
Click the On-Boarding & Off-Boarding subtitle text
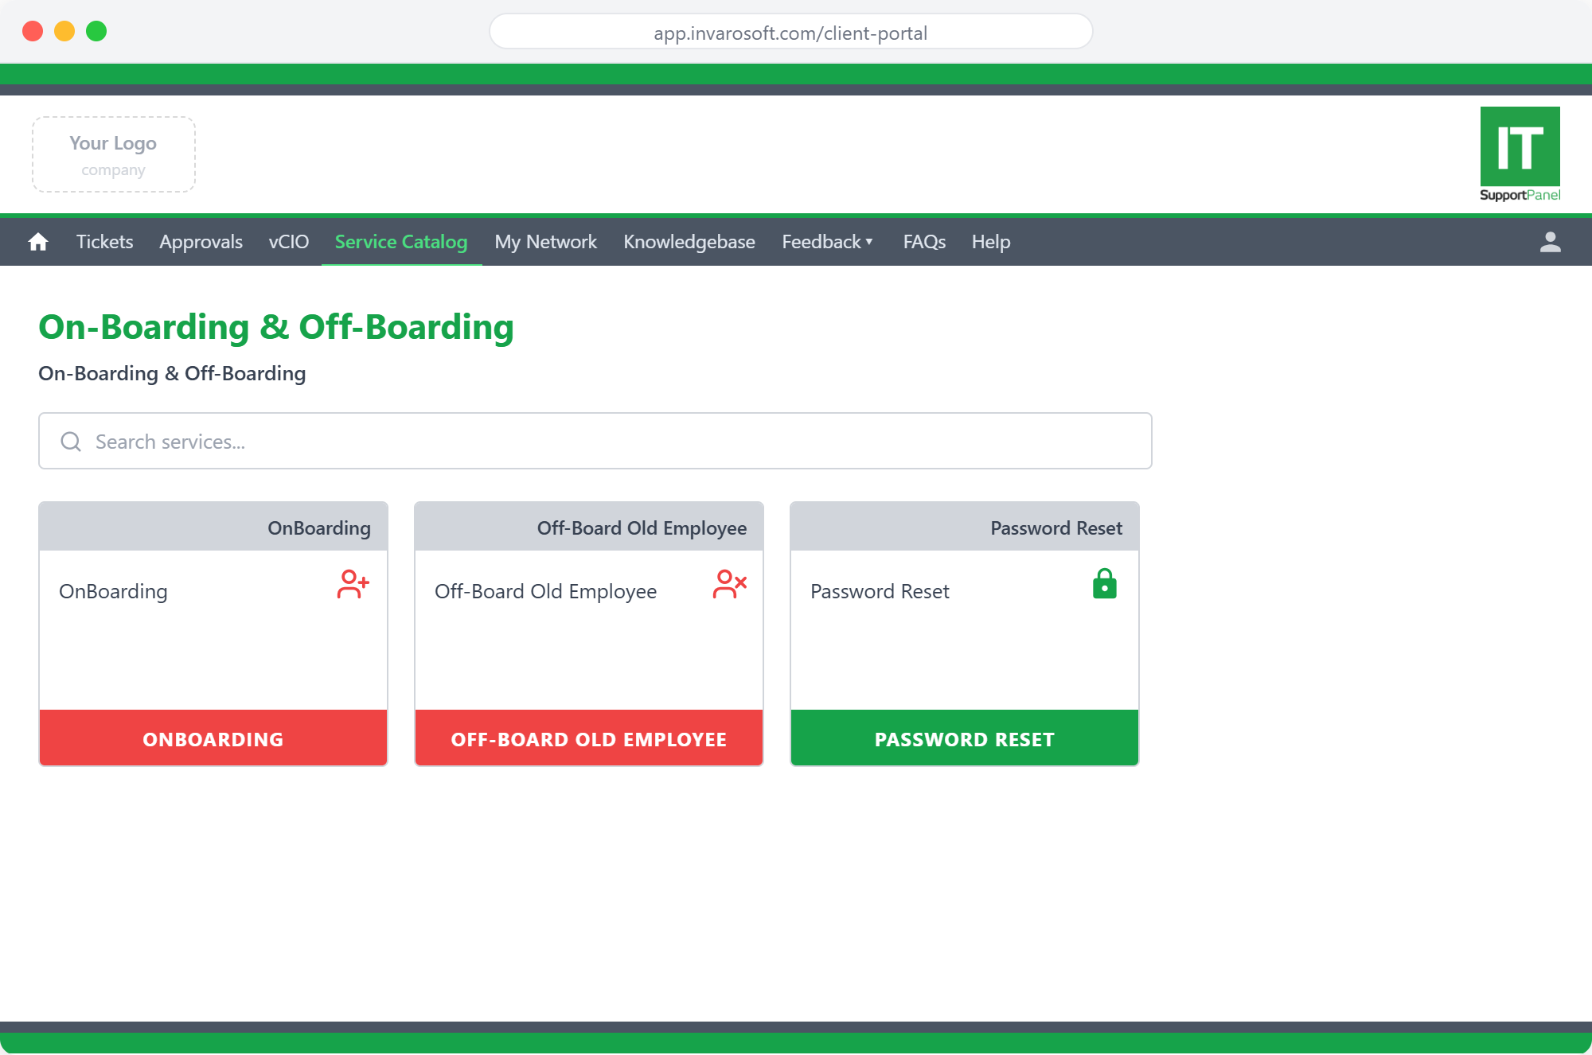[x=172, y=373]
